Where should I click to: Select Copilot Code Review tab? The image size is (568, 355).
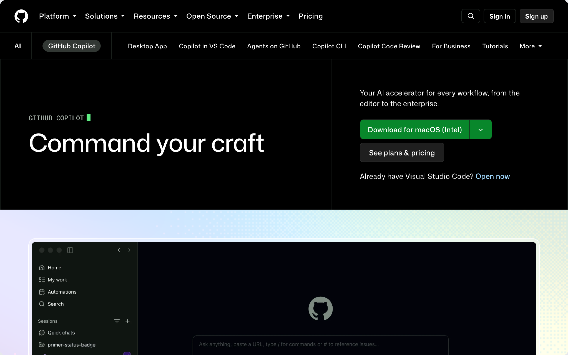pos(389,46)
